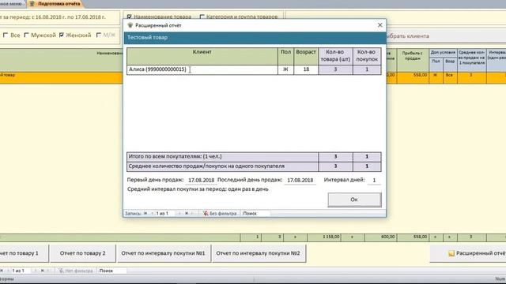Toggle the М/Ж checkbox
Viewport: 506px width, 284px height.
[x=99, y=35]
